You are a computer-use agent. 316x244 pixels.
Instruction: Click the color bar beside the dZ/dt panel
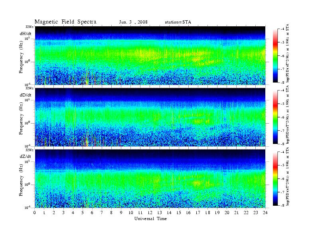click(275, 179)
